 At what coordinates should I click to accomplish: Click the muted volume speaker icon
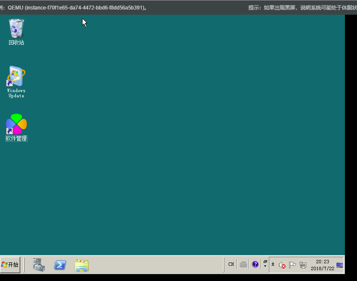point(282,265)
